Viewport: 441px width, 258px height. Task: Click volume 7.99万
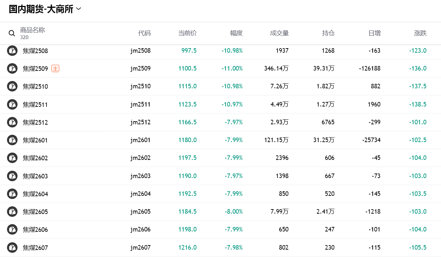pos(280,212)
